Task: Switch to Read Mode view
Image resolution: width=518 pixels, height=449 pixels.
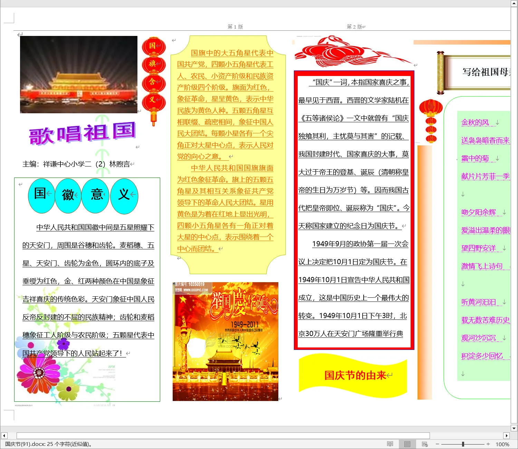Action: (390, 444)
